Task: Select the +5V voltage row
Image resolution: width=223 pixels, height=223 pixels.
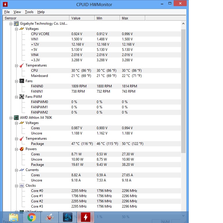Action: pyautogui.click(x=105, y=50)
